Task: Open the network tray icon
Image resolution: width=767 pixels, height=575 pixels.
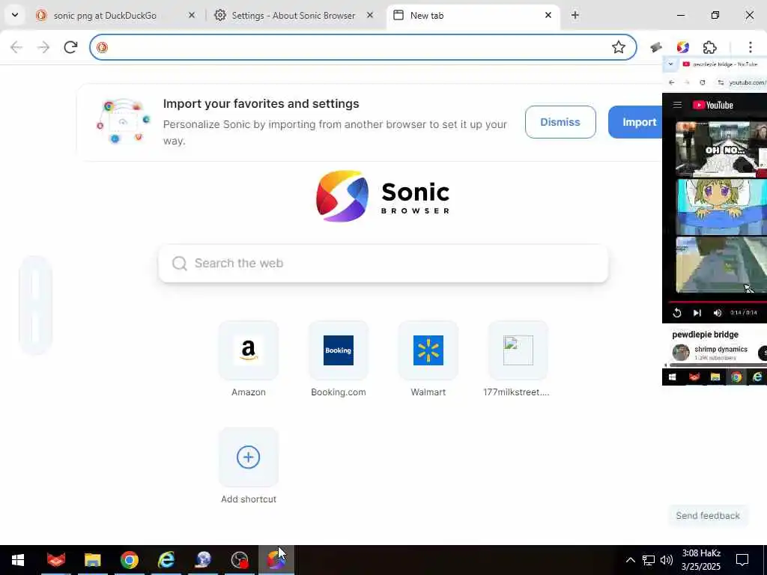Action: (649, 560)
